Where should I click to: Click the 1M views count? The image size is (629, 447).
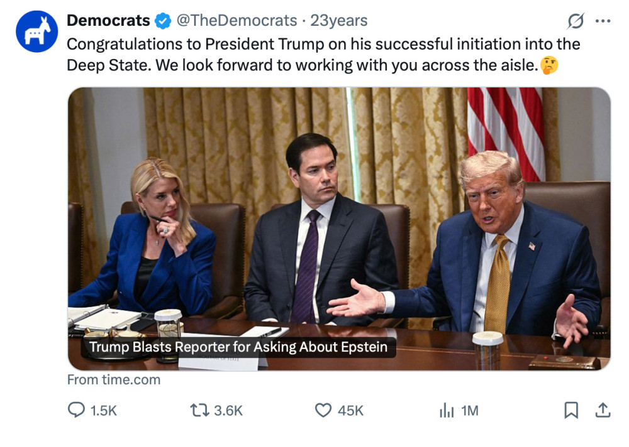tap(470, 411)
